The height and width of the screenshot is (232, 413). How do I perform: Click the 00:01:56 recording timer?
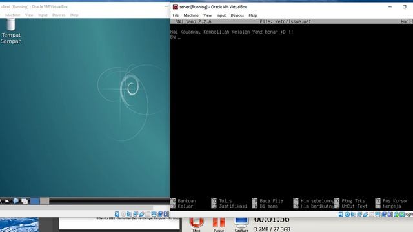pyautogui.click(x=272, y=219)
